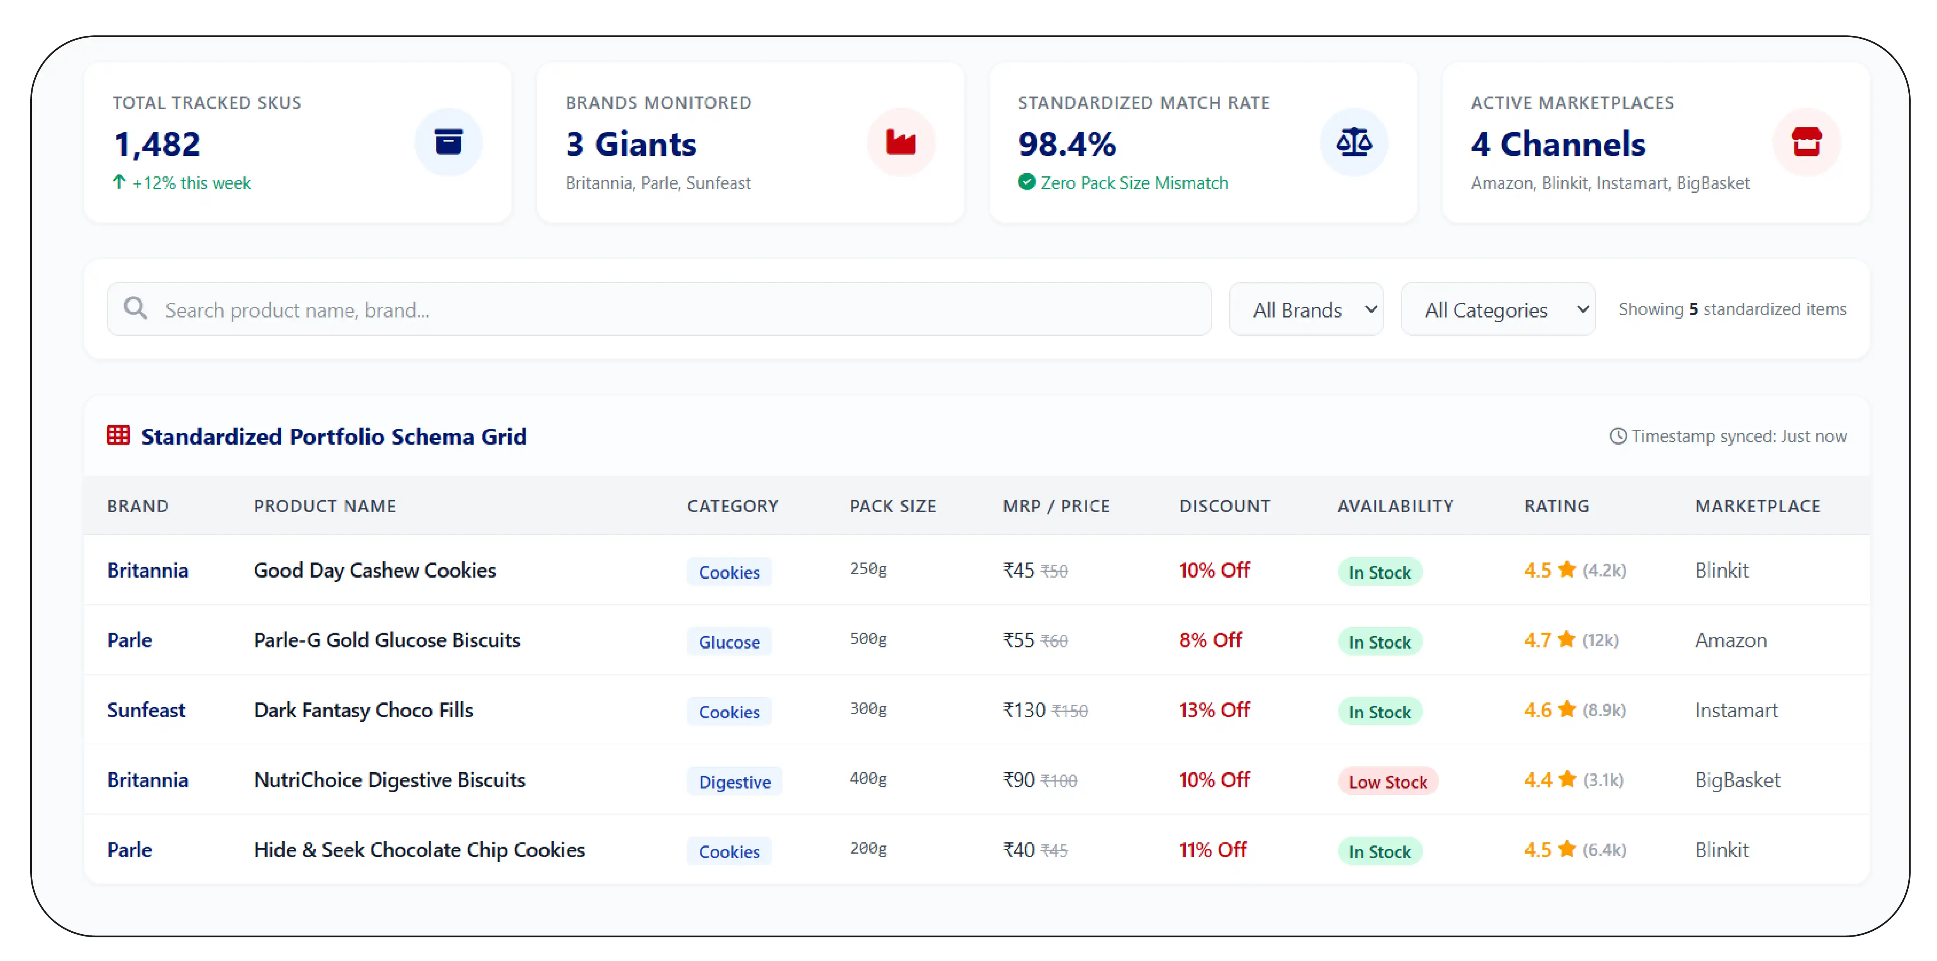
Task: Click Cookies tag in Good Day row
Action: [729, 572]
